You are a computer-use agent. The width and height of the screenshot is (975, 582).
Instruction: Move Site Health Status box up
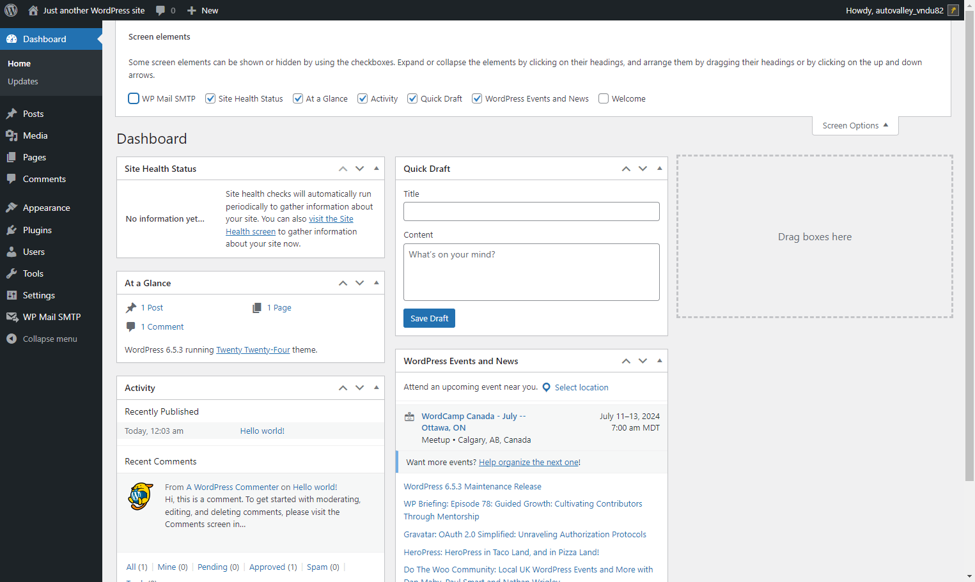pyautogui.click(x=343, y=169)
